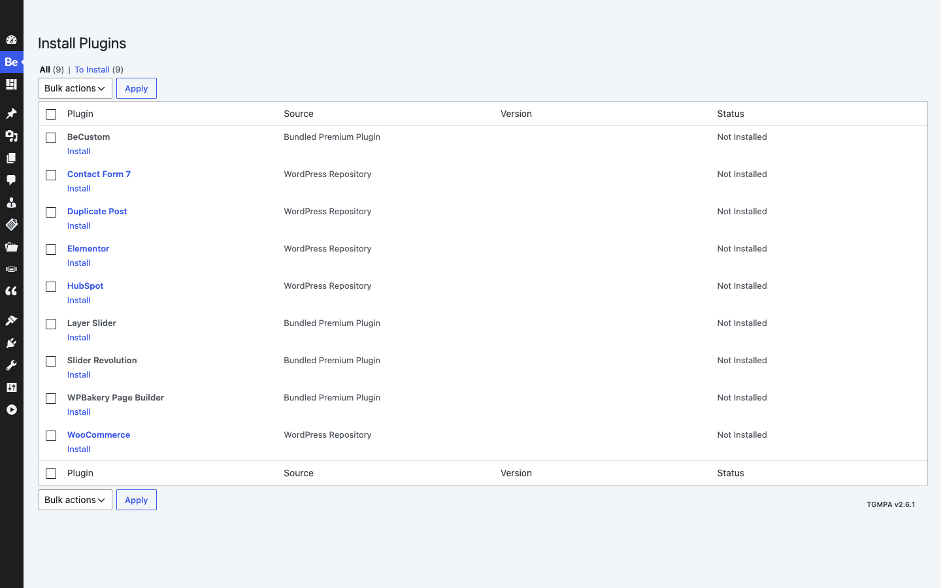Image resolution: width=941 pixels, height=588 pixels.
Task: Install the HubSpot plugin
Action: [x=79, y=300]
